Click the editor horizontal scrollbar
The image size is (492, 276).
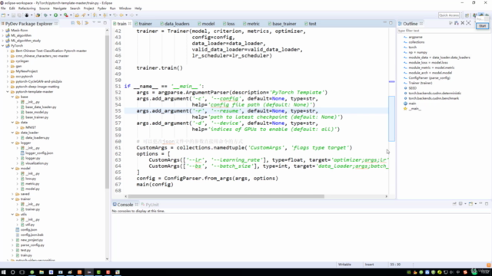click(226, 196)
